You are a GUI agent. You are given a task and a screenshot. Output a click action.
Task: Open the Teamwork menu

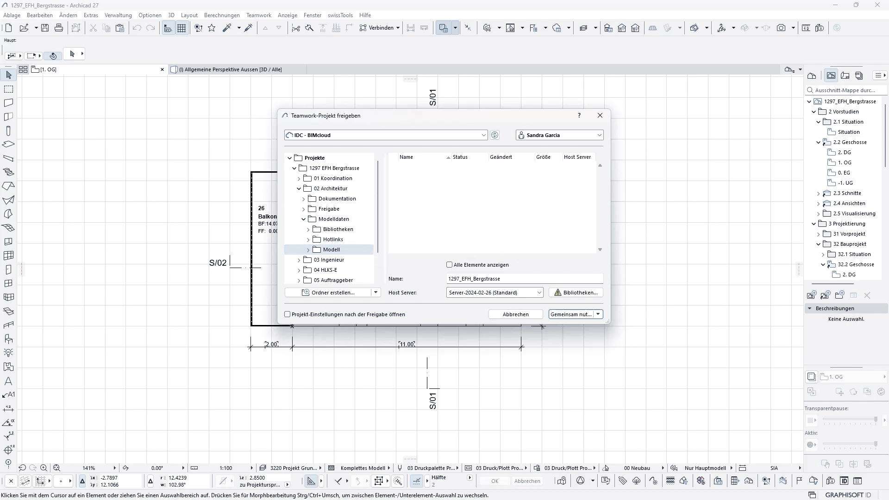click(259, 15)
